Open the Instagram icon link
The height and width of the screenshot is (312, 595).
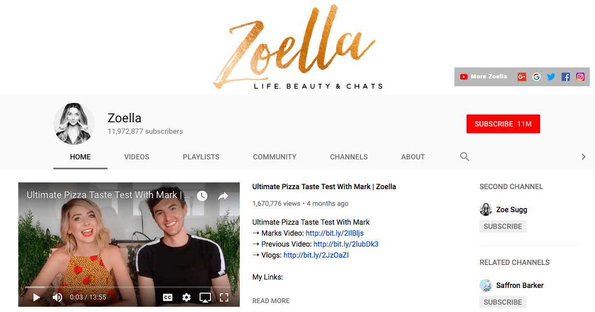[580, 77]
